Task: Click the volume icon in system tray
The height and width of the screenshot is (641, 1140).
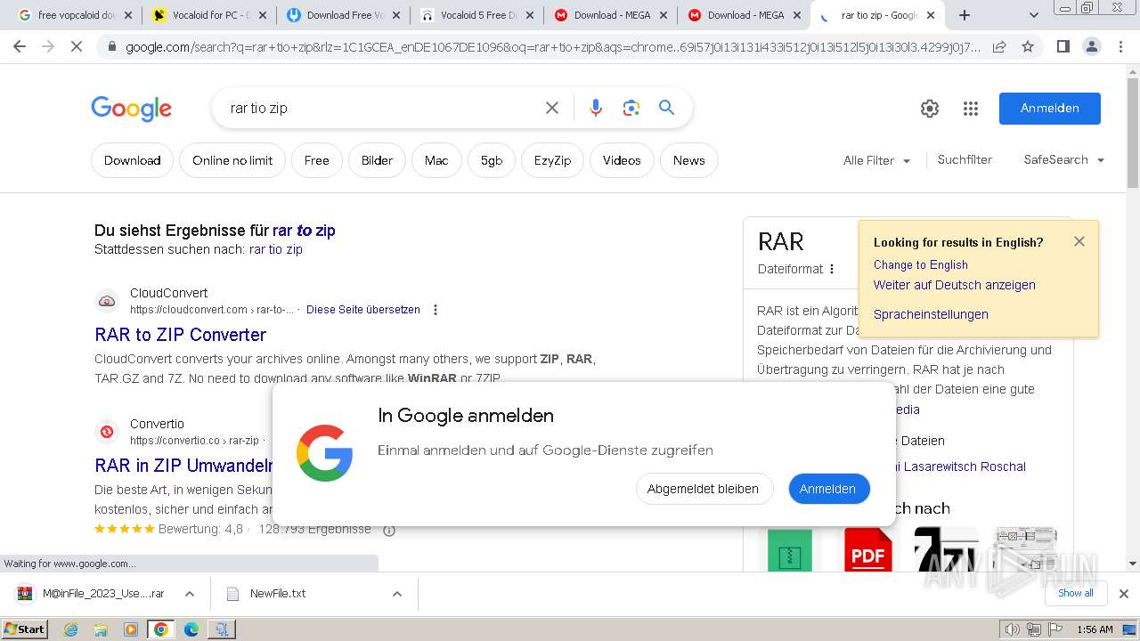Action: point(1012,629)
